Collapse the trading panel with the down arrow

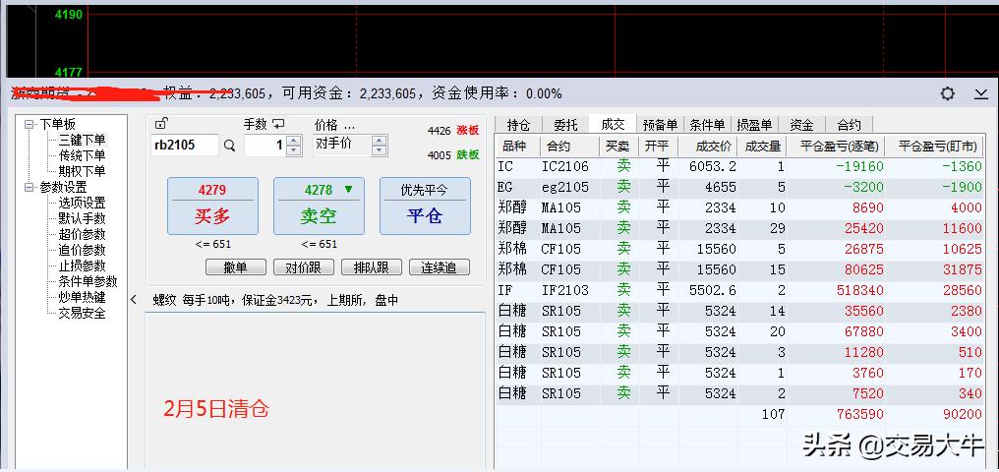[980, 94]
